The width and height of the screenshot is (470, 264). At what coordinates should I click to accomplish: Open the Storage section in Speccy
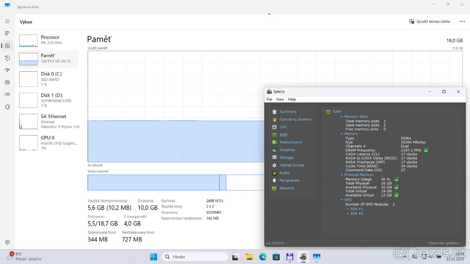pyautogui.click(x=286, y=157)
